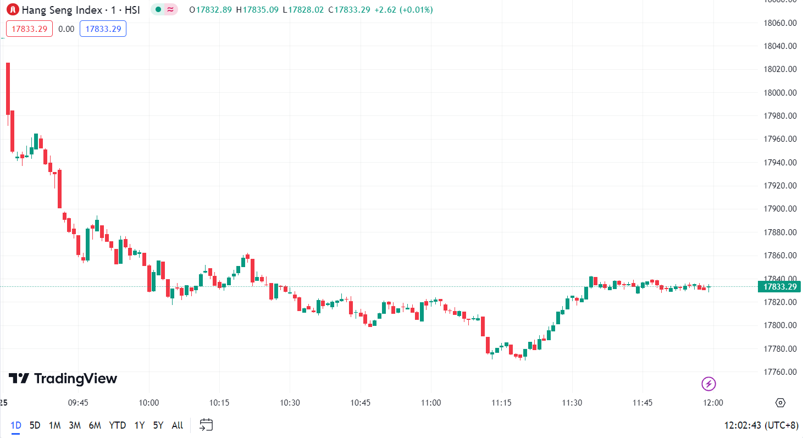Click the TradingView logo
This screenshot has height=438, width=803.
point(63,378)
